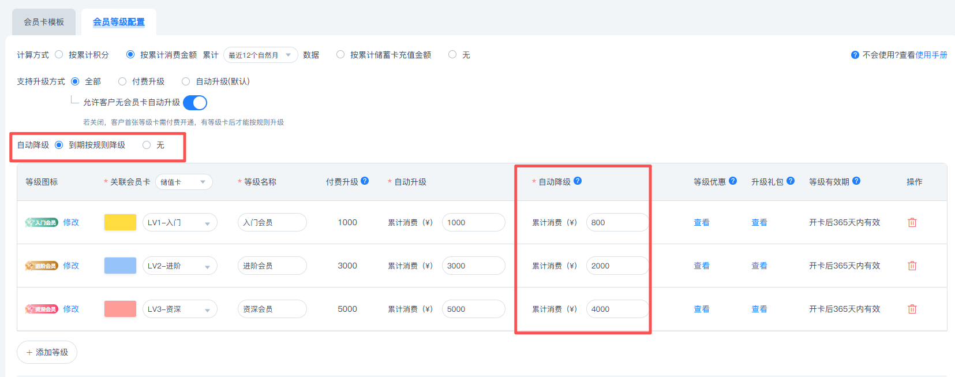Delete the 资深会员 level row
Image resolution: width=955 pixels, height=377 pixels.
912,309
